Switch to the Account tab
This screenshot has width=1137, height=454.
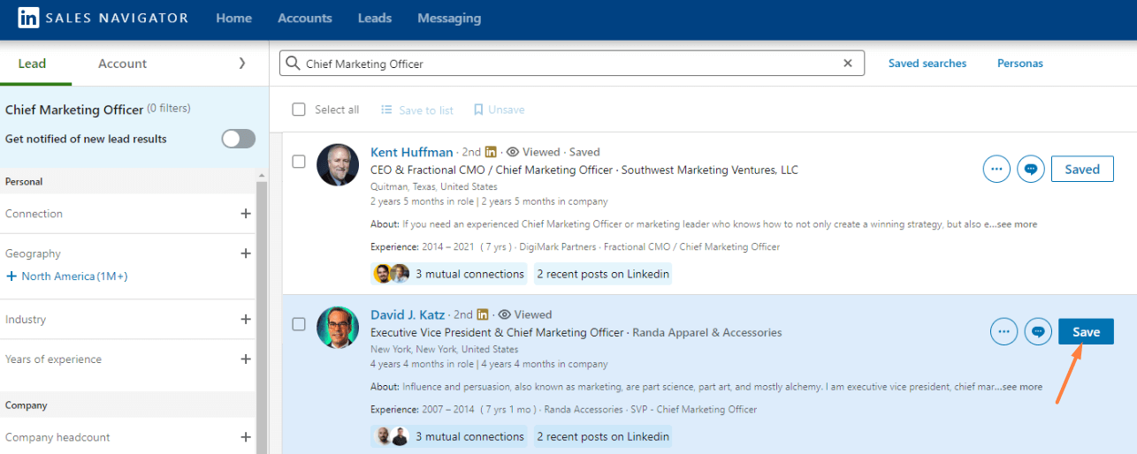[x=123, y=64]
